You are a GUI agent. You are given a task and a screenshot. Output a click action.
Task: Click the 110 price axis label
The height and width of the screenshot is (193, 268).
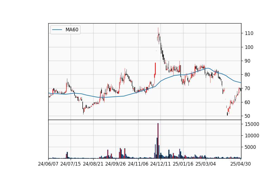pyautogui.click(x=249, y=33)
